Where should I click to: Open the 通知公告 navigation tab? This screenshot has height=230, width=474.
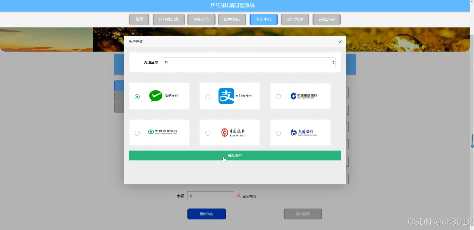click(x=201, y=19)
